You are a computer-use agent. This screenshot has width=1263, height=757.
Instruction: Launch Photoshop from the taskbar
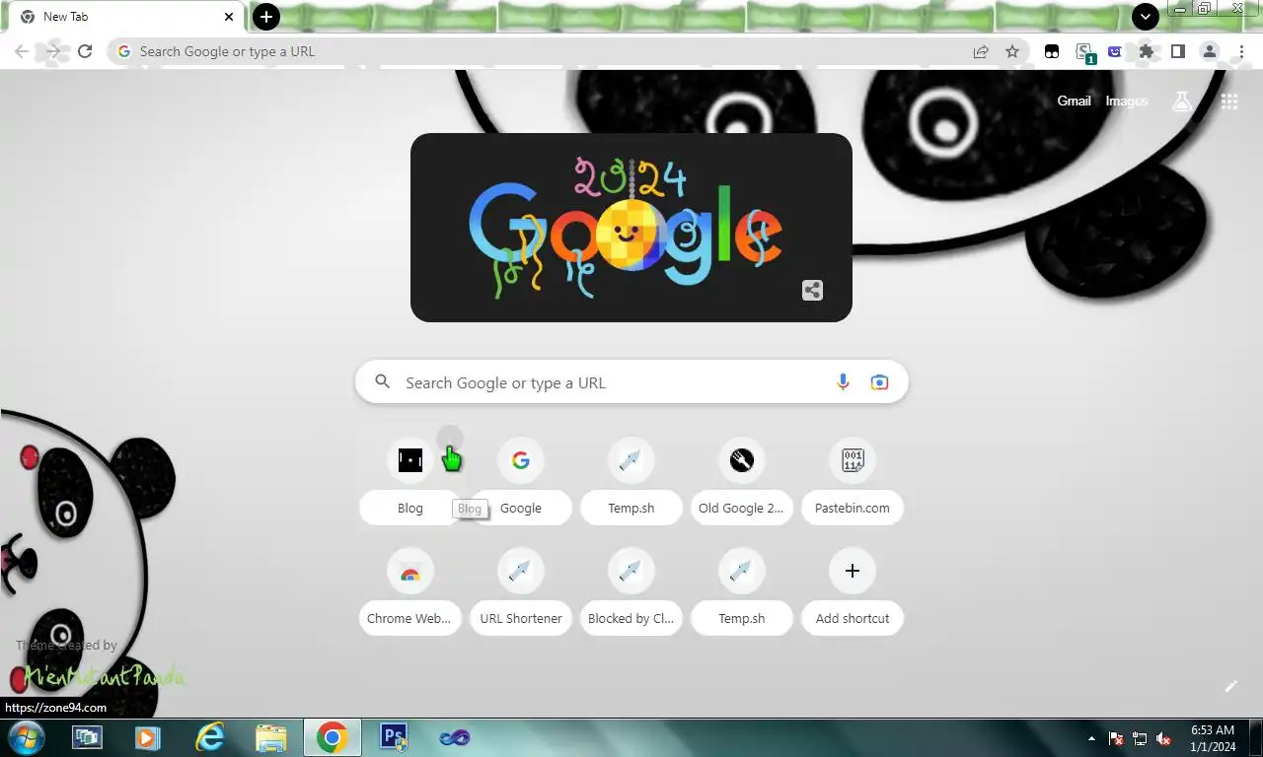click(394, 737)
